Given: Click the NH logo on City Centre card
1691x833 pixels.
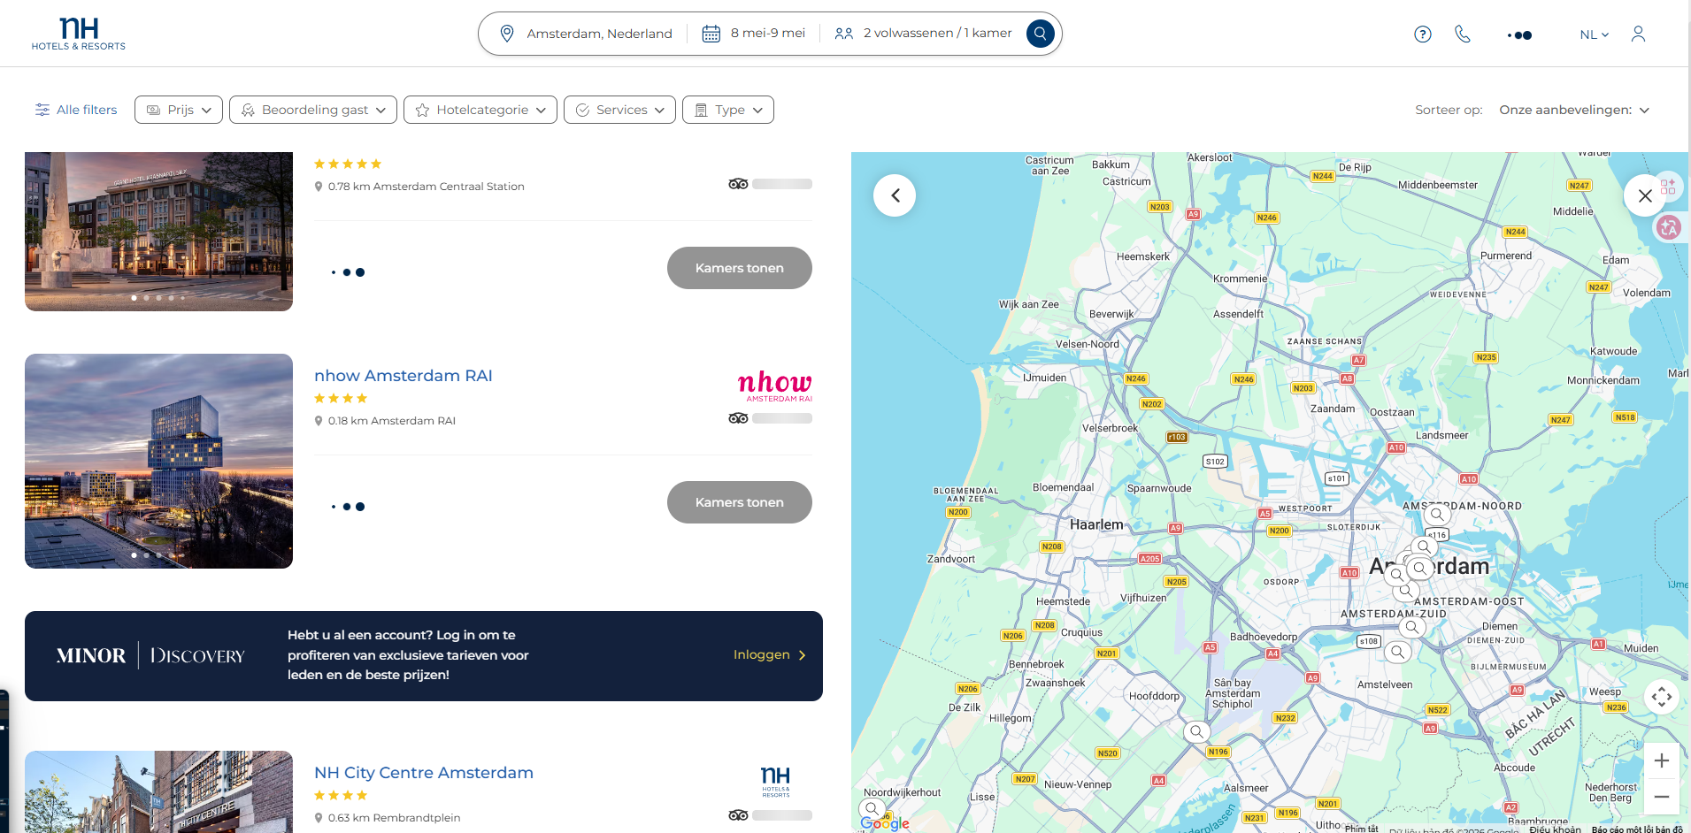Looking at the screenshot, I should point(776,782).
